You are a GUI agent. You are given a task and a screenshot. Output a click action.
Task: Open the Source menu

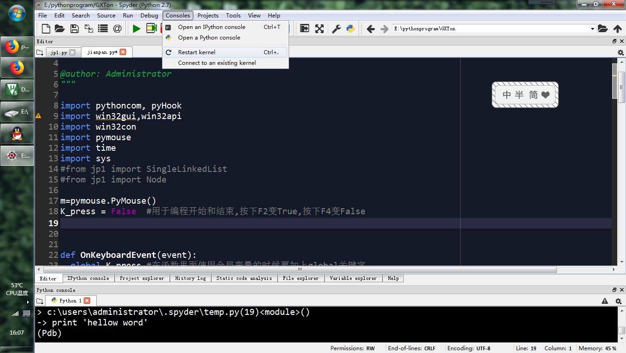click(x=106, y=15)
